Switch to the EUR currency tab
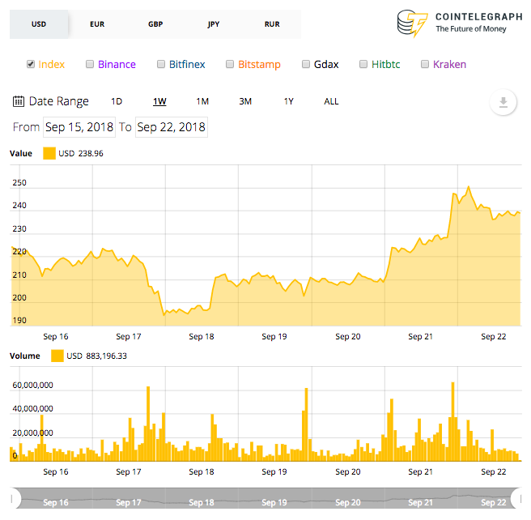The width and height of the screenshot is (531, 520). point(97,24)
